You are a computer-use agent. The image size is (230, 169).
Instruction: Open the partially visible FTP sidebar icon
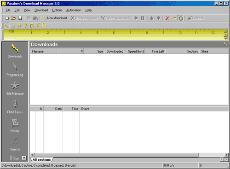[x=15, y=158]
